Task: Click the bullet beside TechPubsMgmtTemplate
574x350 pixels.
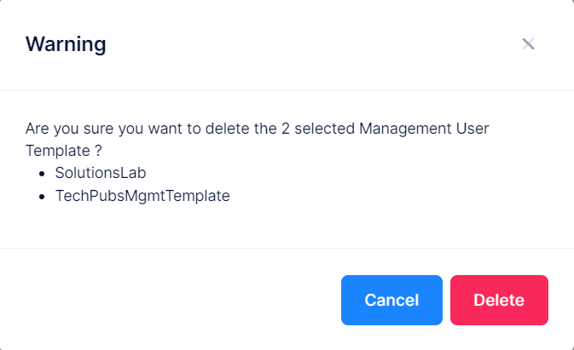Action: tap(44, 196)
